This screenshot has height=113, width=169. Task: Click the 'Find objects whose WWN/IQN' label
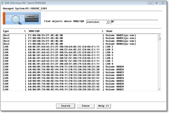click(64, 21)
